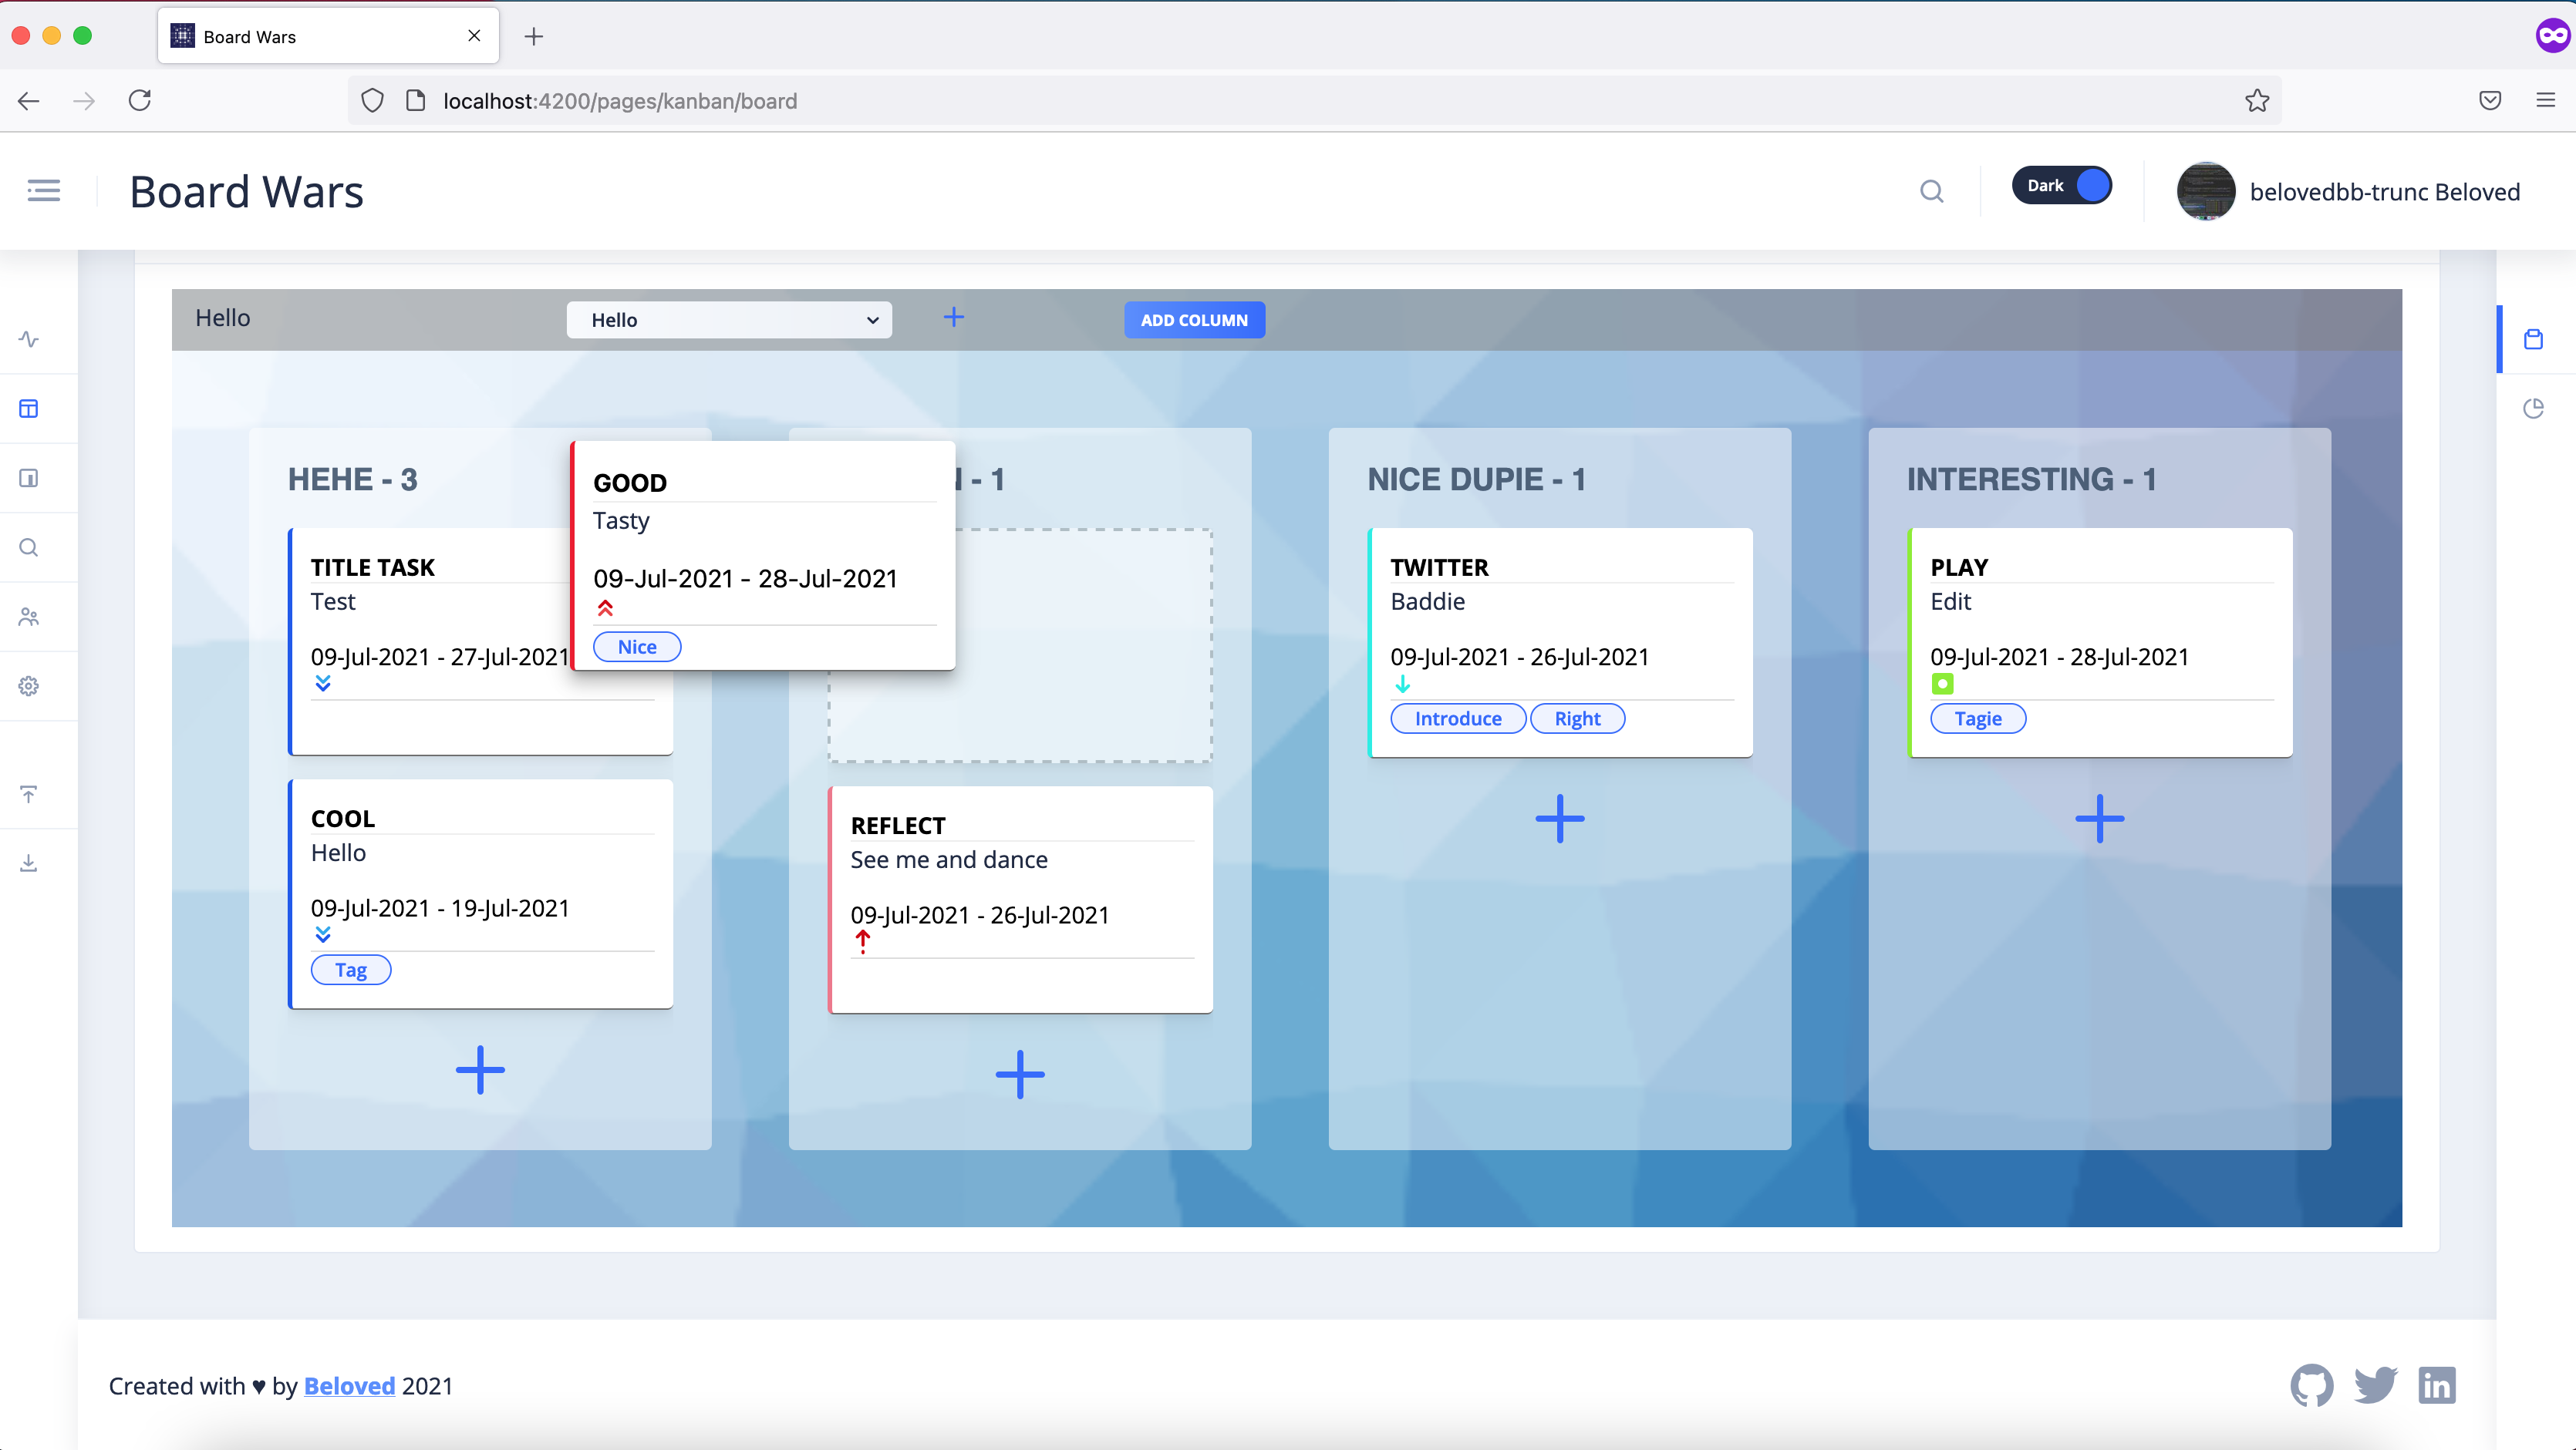Click the Tagie tag on PLAY card

point(1978,718)
